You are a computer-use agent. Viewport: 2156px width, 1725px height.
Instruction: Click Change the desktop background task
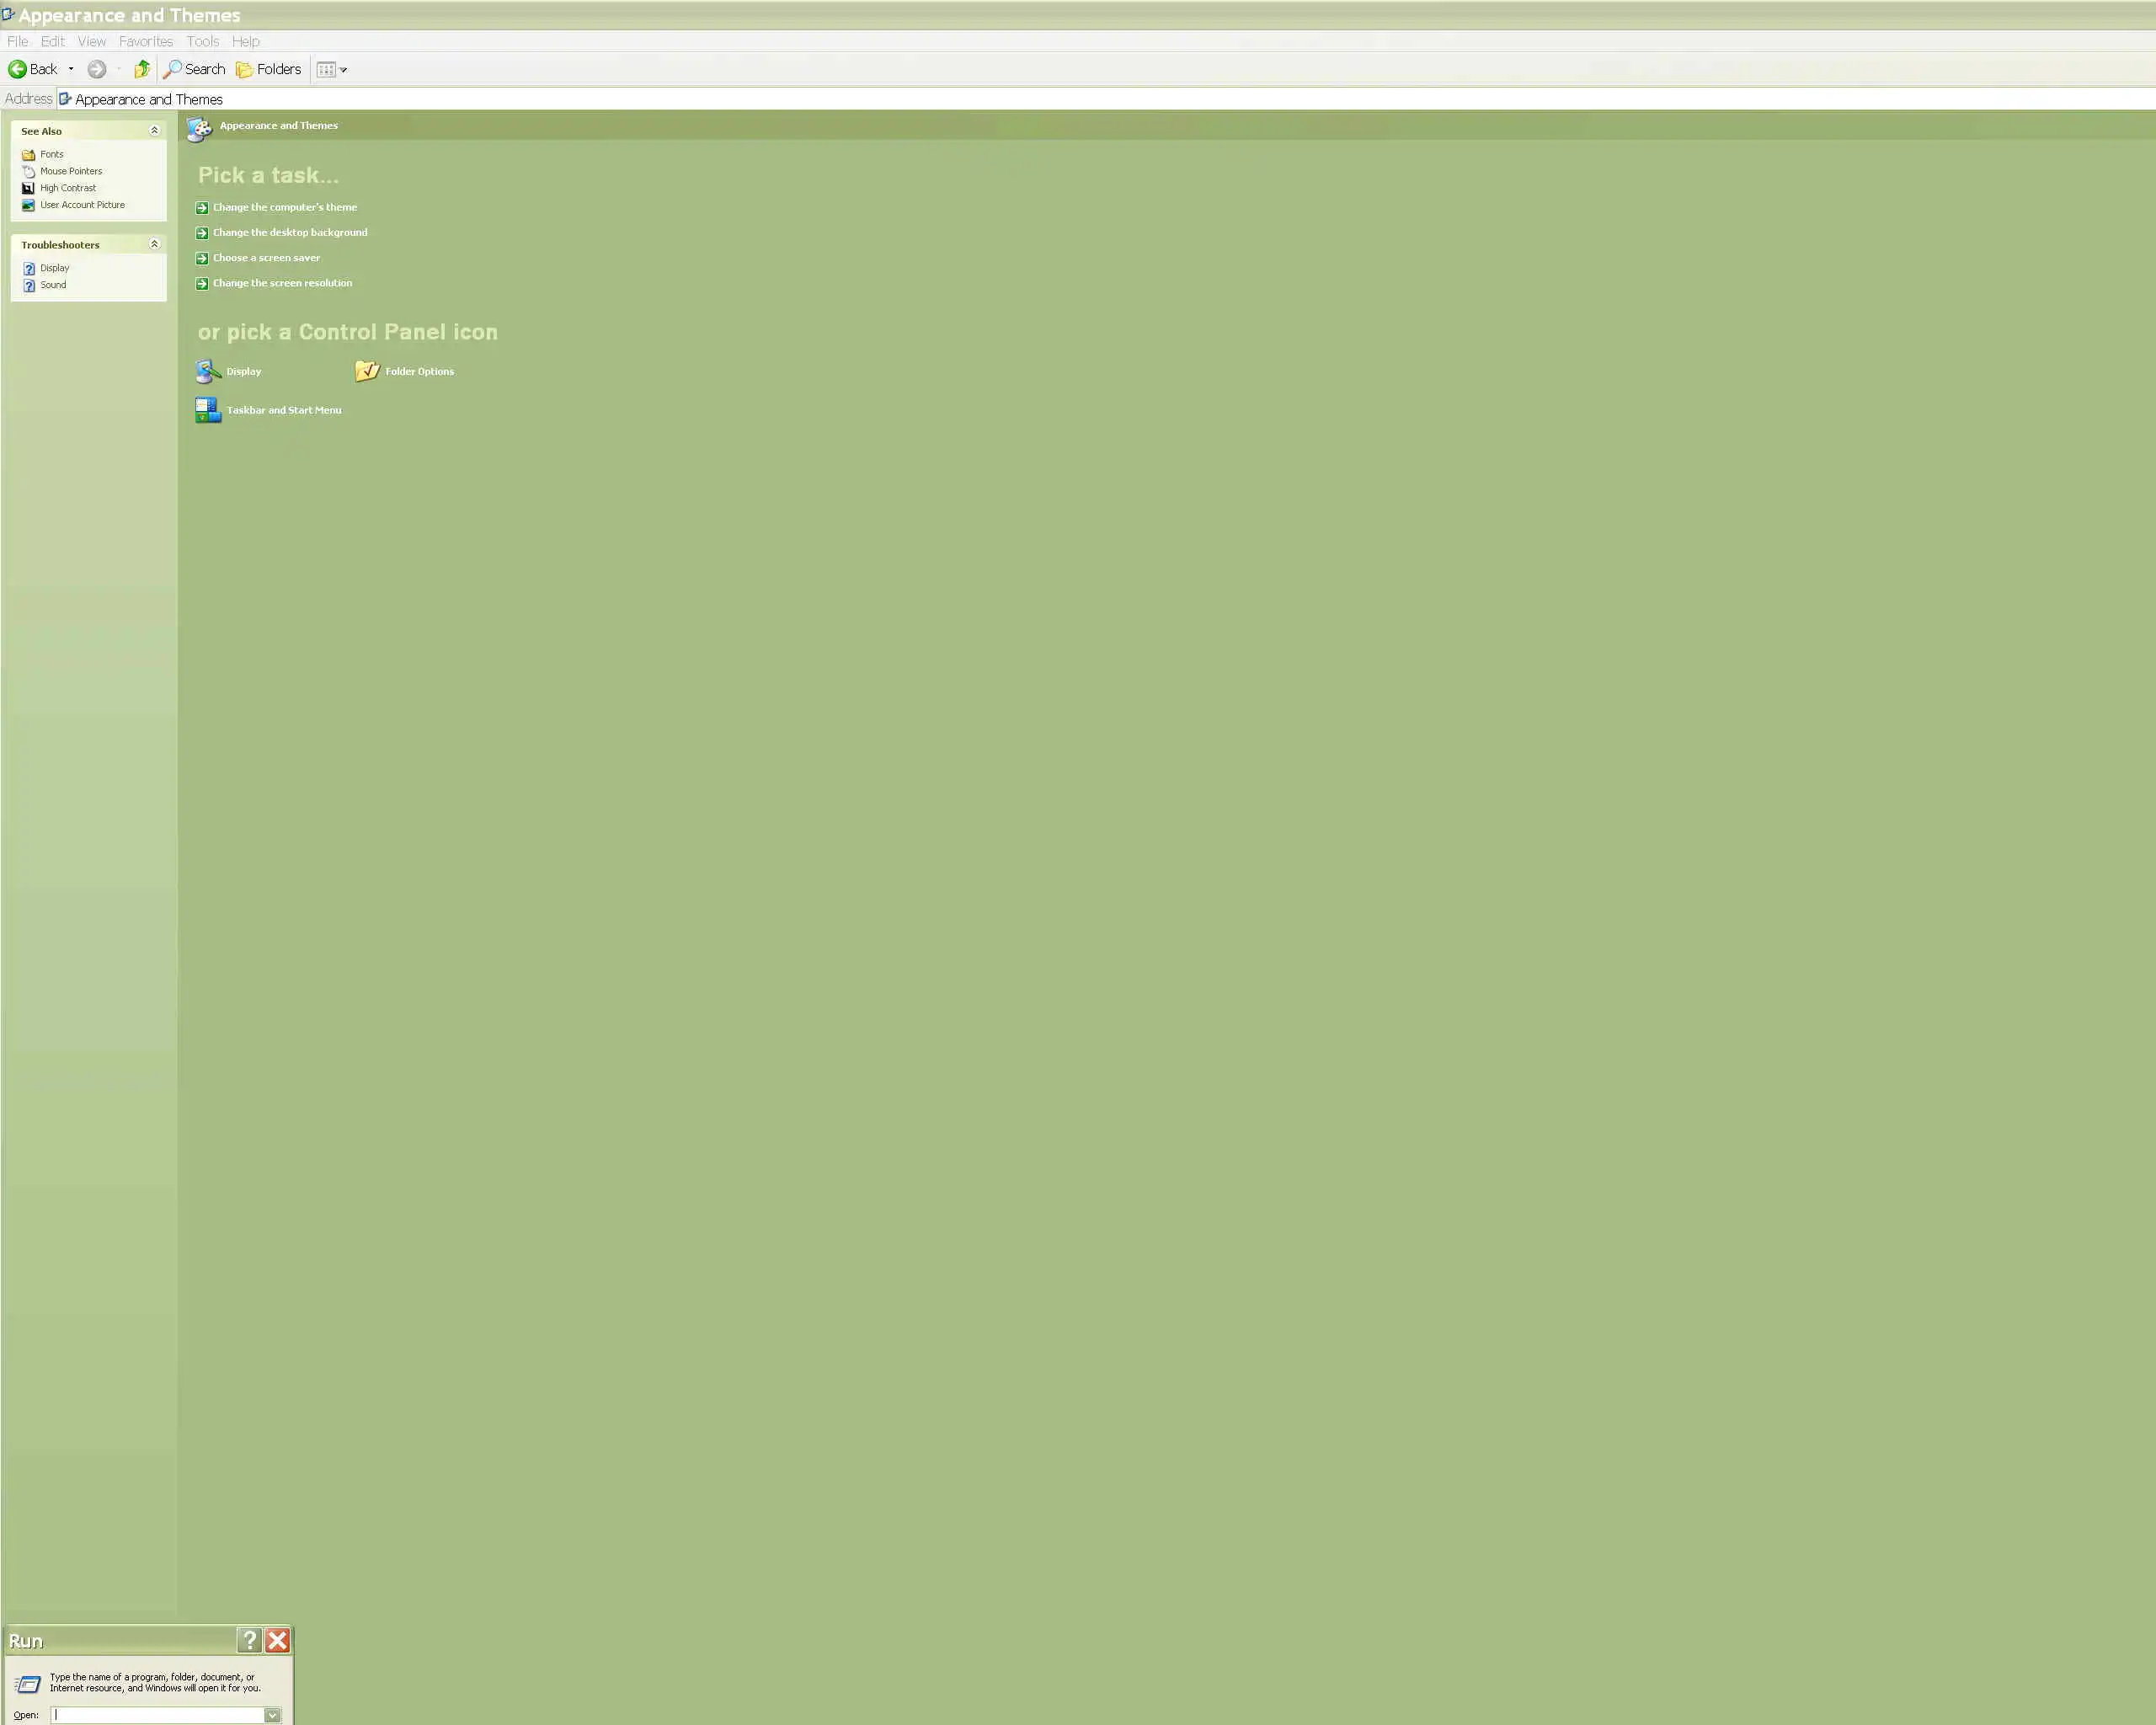click(x=290, y=232)
